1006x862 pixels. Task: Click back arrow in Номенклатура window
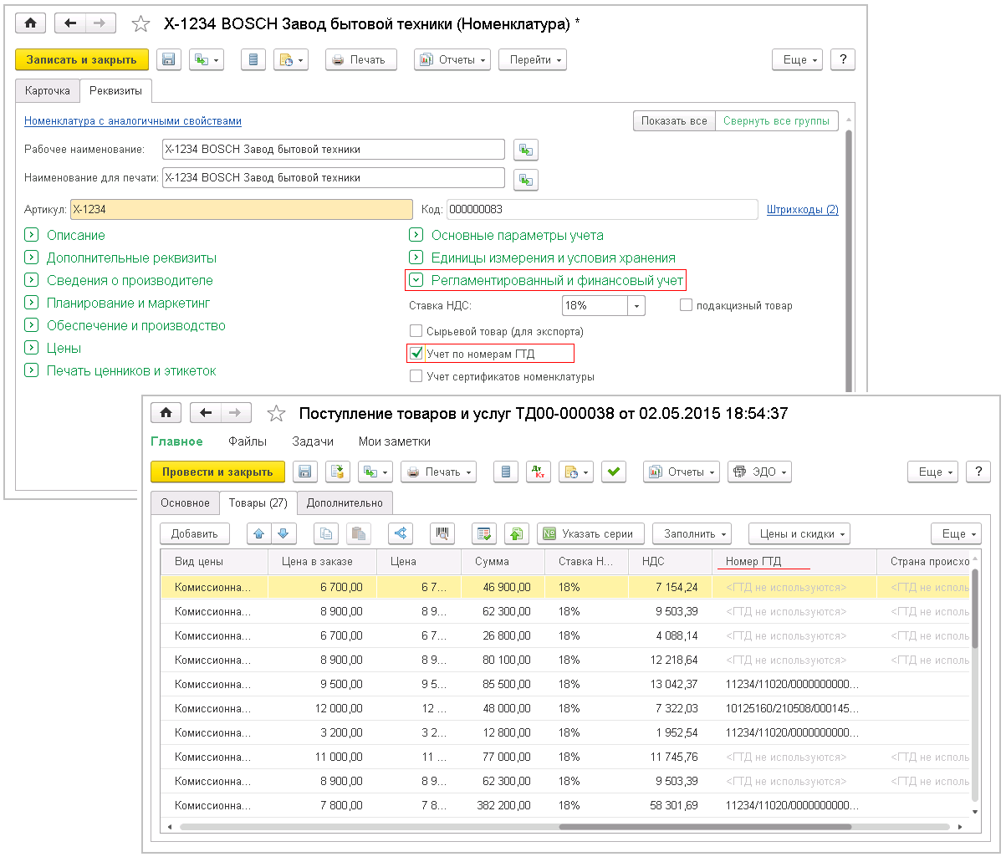(70, 23)
